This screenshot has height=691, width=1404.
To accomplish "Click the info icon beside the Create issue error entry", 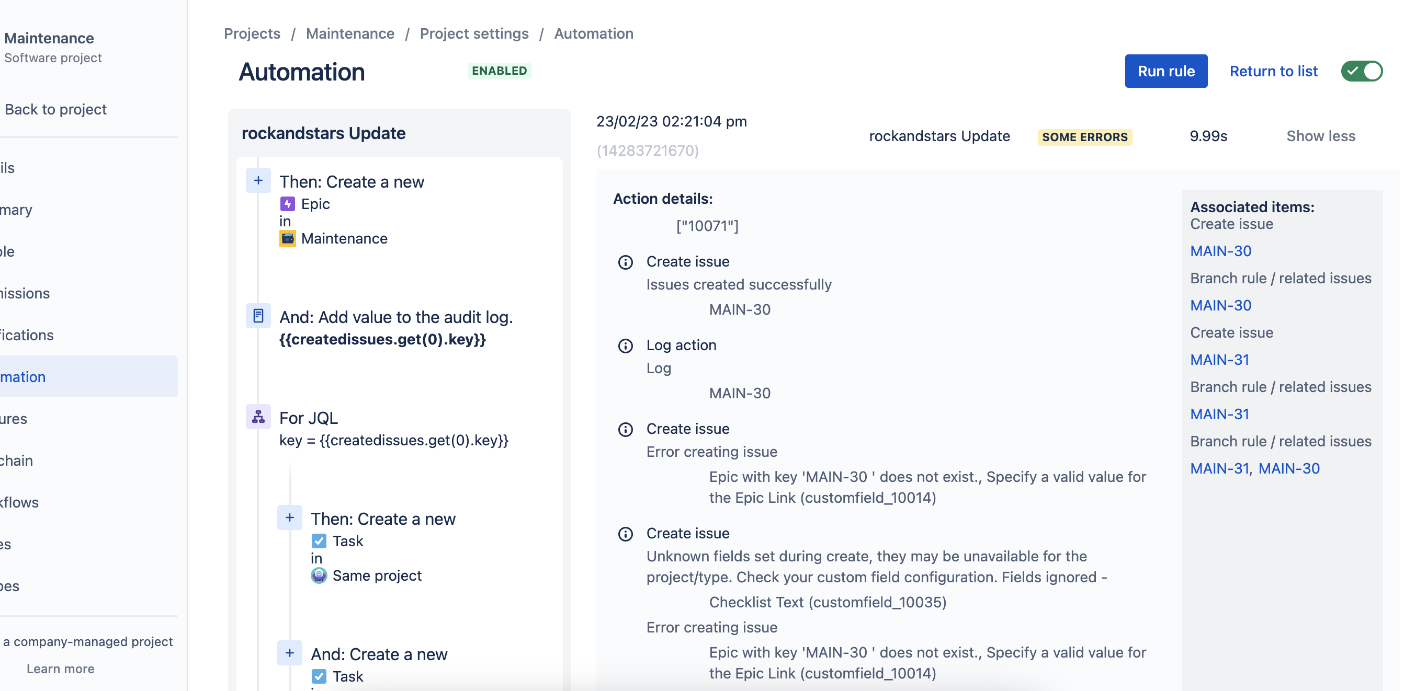I will (x=625, y=429).
